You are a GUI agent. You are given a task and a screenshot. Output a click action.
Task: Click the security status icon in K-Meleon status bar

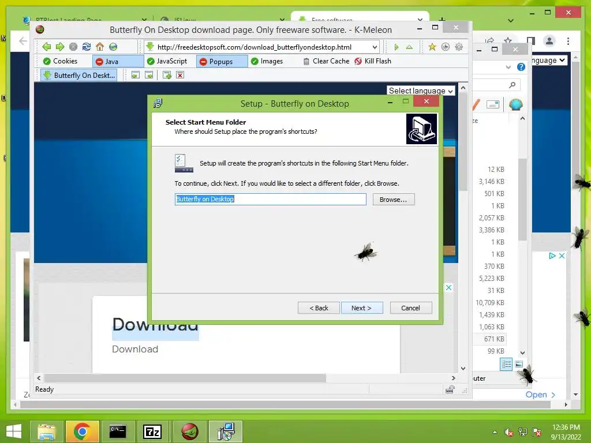450,389
